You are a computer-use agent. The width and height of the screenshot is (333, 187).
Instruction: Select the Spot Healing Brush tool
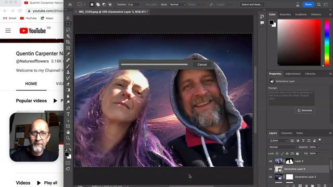coord(68,60)
